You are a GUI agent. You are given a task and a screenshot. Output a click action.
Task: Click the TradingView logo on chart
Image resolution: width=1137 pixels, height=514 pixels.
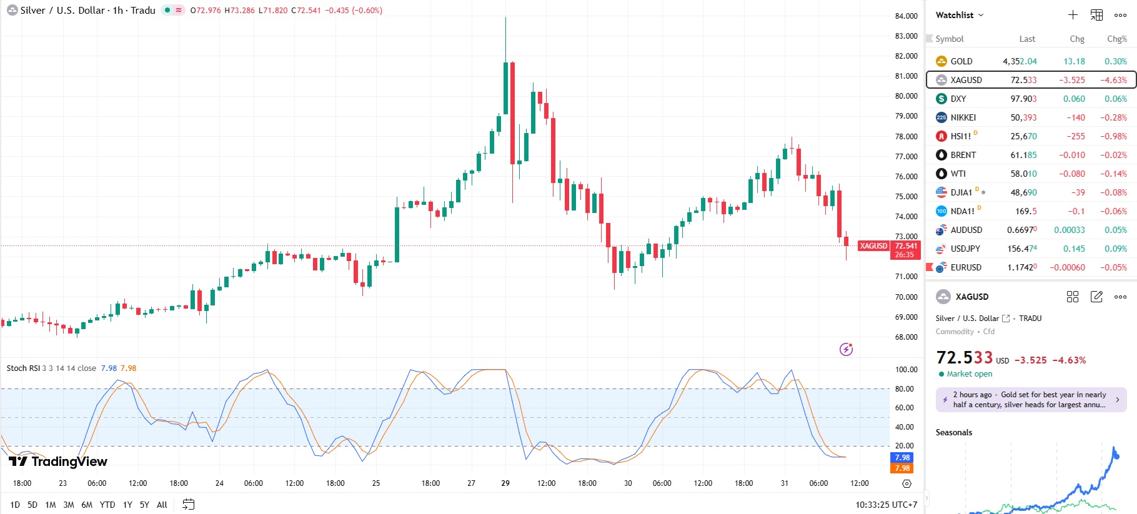(x=58, y=462)
